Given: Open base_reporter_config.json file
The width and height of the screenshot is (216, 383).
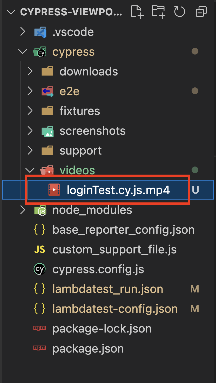Looking at the screenshot, I should pos(123,230).
